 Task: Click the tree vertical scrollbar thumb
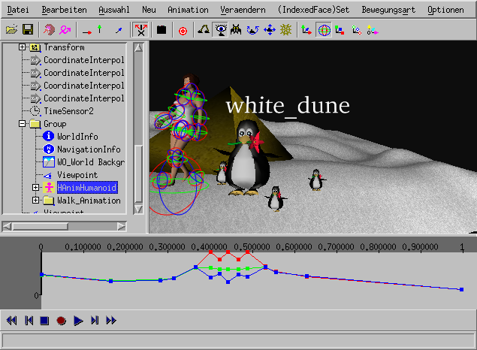point(138,173)
